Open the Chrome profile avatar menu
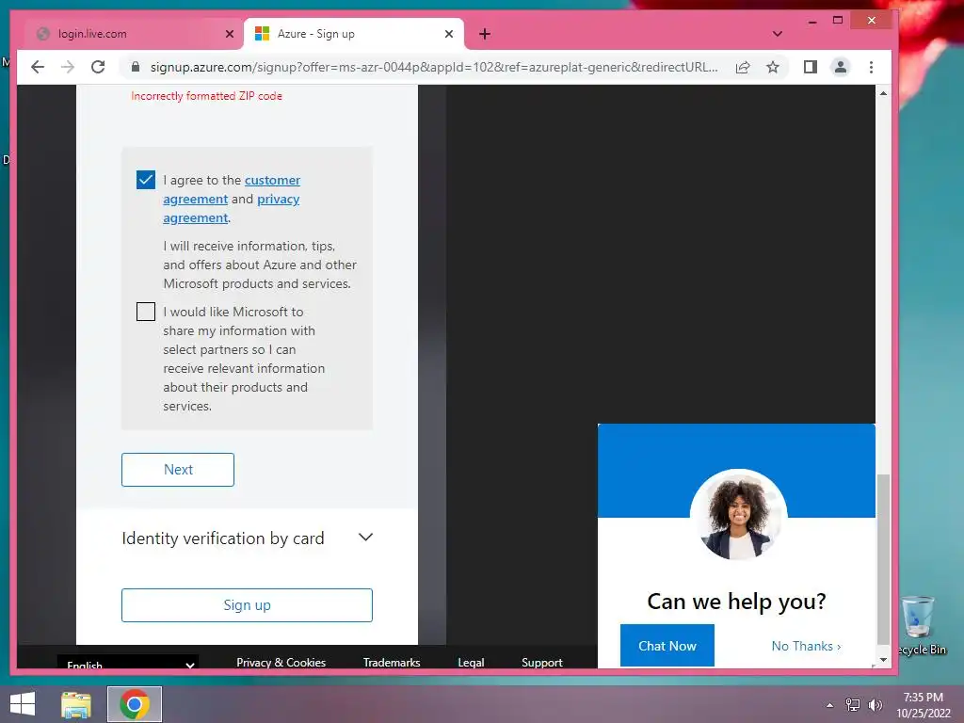 tap(841, 67)
